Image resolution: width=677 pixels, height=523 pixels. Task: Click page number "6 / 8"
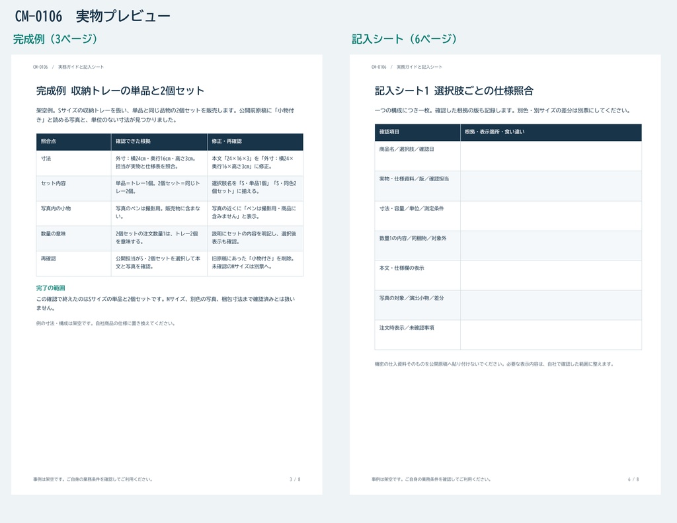(x=633, y=479)
